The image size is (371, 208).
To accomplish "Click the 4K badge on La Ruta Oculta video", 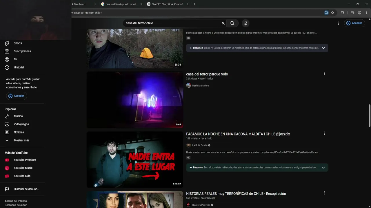I will 188,158.
